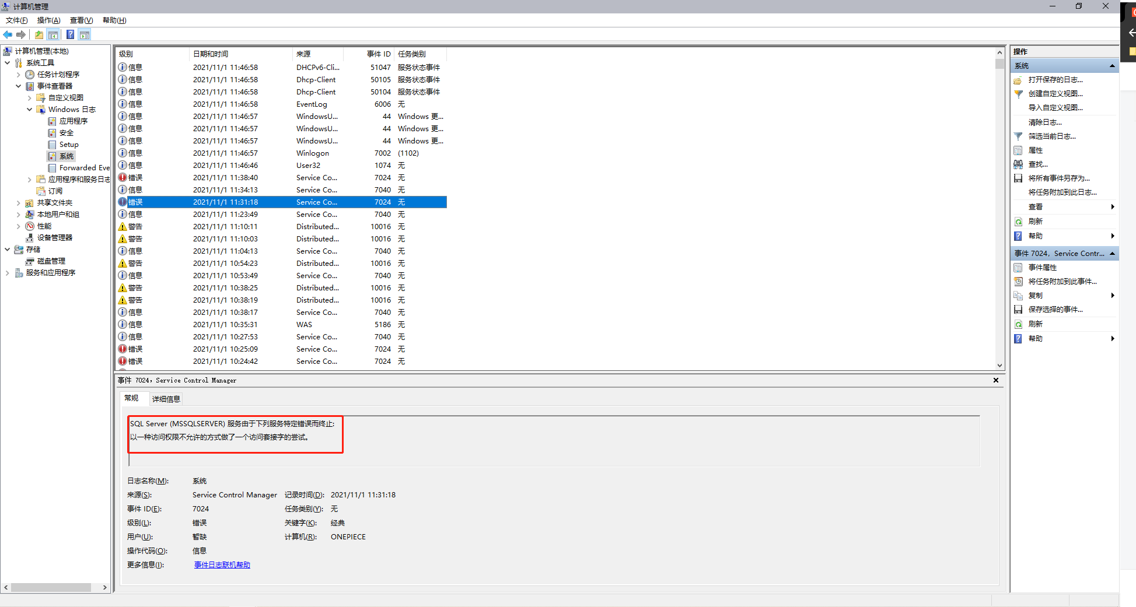Open the 查看(V) menu
This screenshot has height=607, width=1136.
pyautogui.click(x=81, y=20)
